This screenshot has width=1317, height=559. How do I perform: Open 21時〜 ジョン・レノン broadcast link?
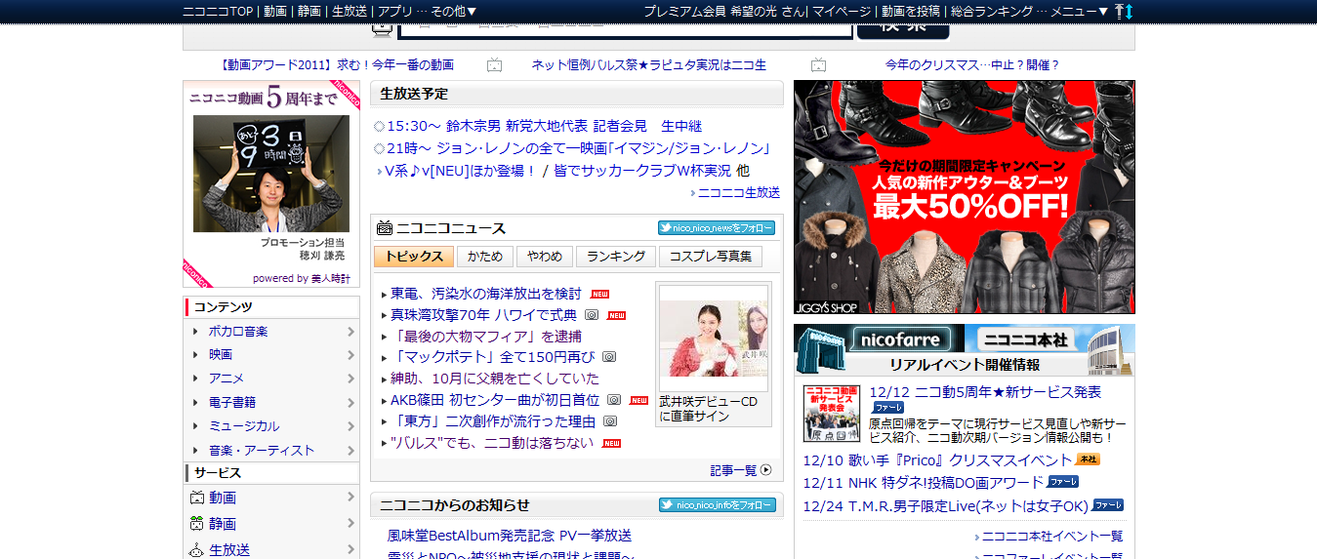579,148
